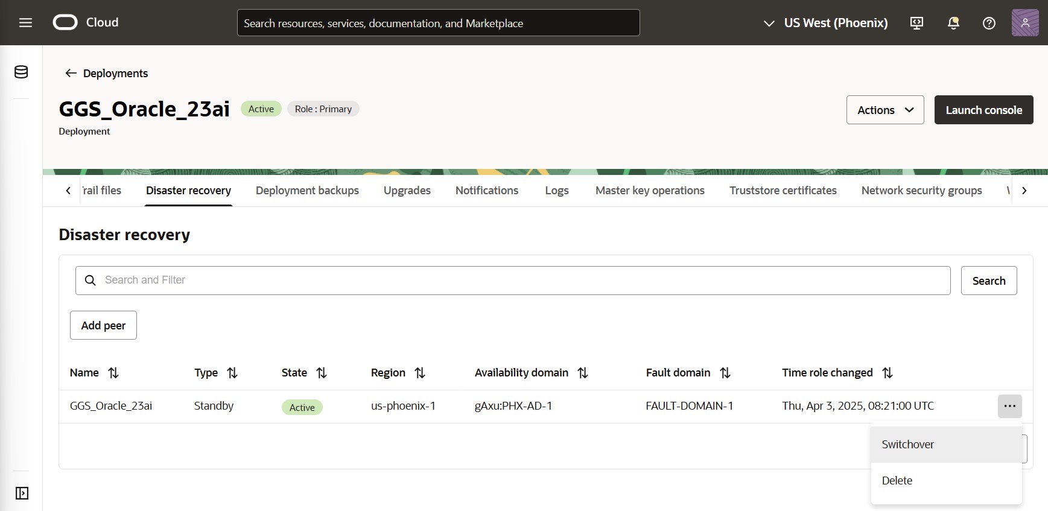
Task: Click the Search button
Action: pos(989,281)
